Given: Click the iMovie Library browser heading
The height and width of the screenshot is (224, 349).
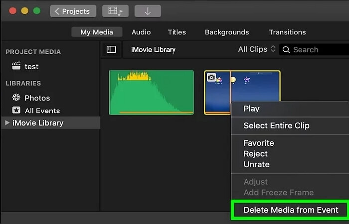Looking at the screenshot, I should [153, 50].
